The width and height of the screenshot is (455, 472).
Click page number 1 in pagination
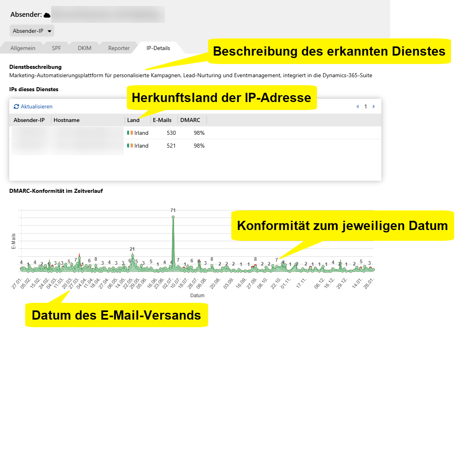pos(365,106)
